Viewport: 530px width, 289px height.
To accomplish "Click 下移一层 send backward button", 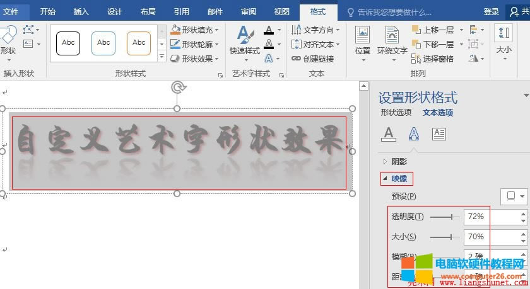I will (433, 44).
